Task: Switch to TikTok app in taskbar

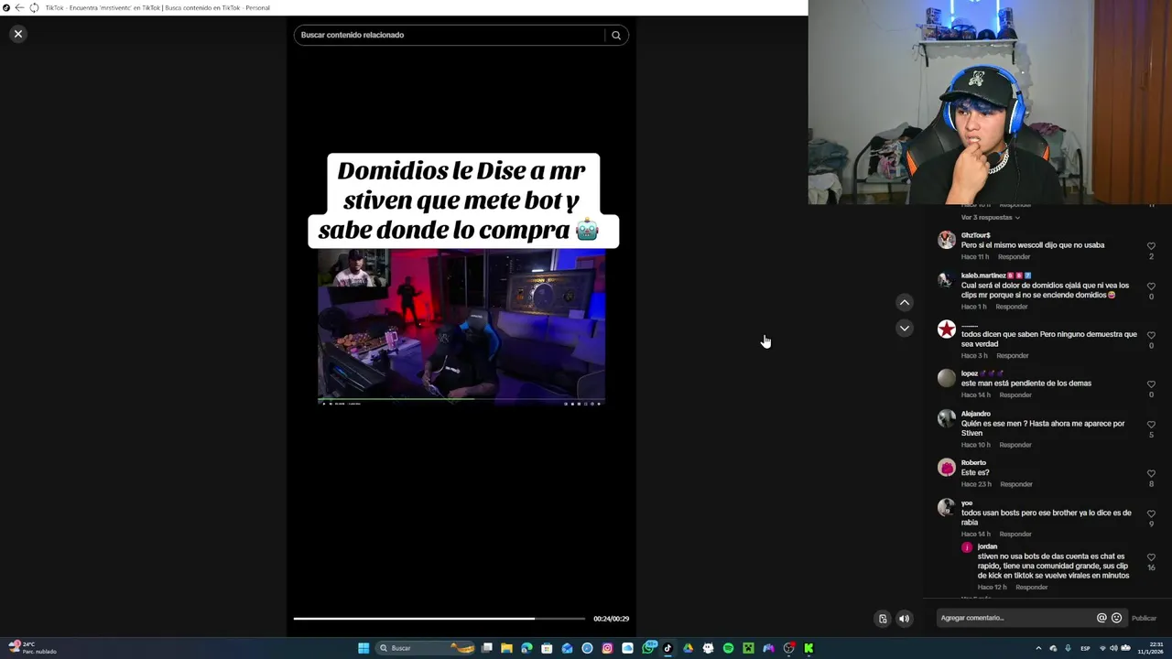Action: 667,648
